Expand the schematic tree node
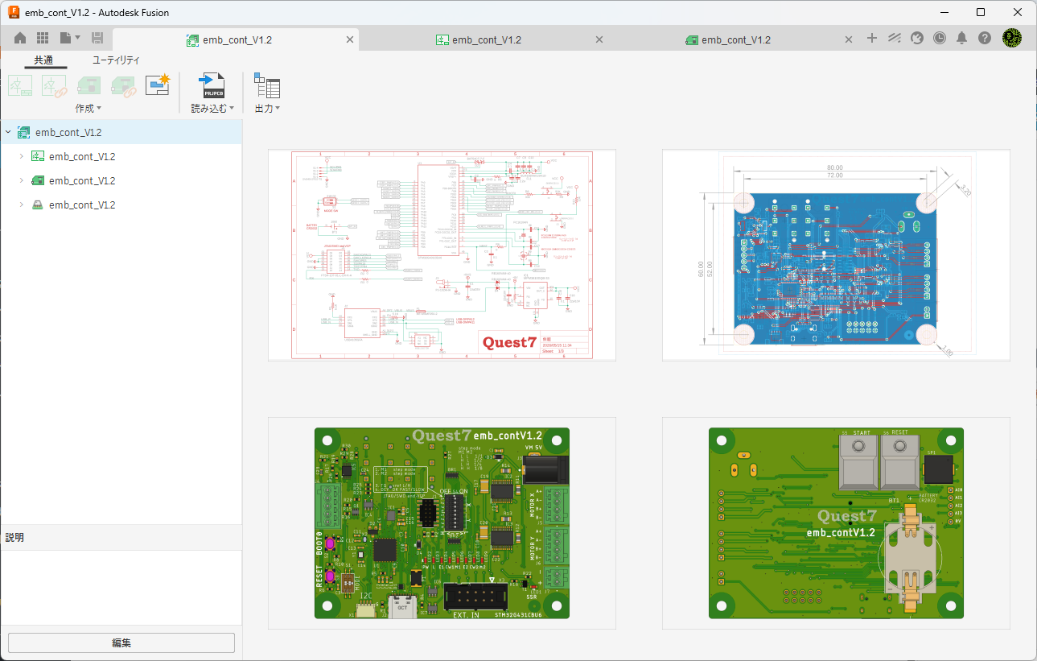This screenshot has height=661, width=1037. [22, 157]
